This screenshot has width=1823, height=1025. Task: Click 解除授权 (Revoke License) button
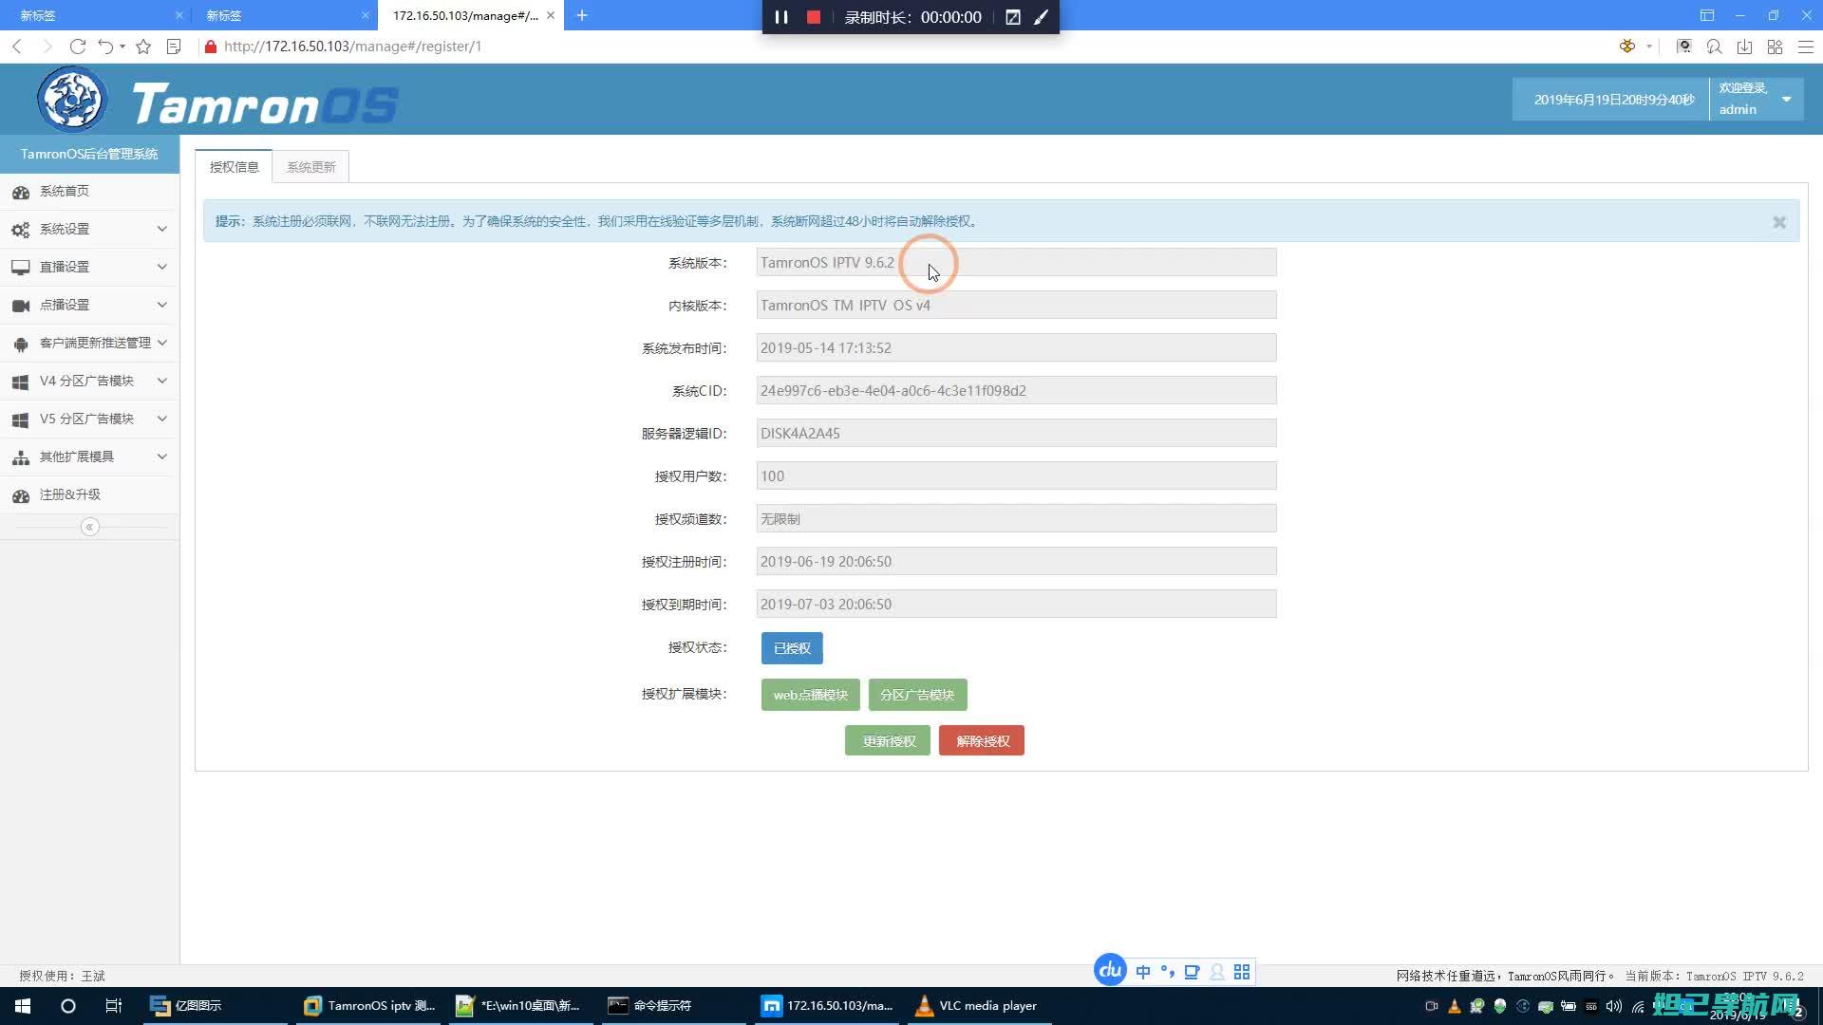click(x=982, y=739)
